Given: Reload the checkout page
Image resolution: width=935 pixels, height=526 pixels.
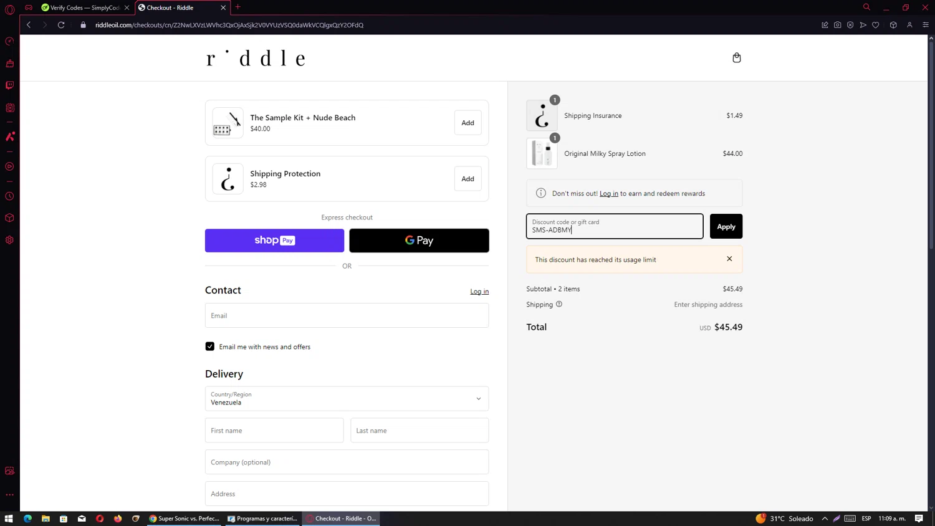Looking at the screenshot, I should (61, 25).
